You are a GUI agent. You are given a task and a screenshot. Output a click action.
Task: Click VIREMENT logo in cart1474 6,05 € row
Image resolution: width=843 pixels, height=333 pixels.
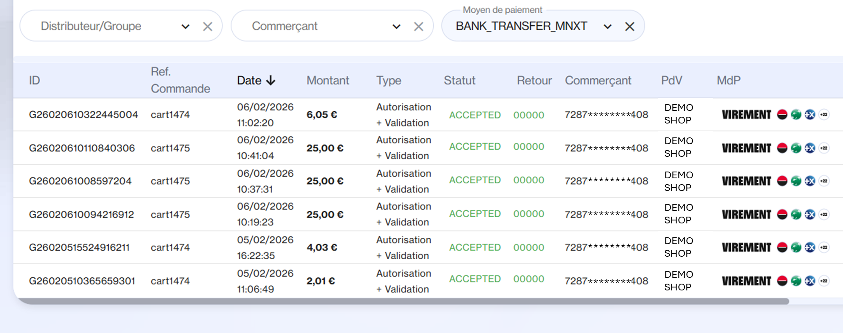pyautogui.click(x=746, y=115)
